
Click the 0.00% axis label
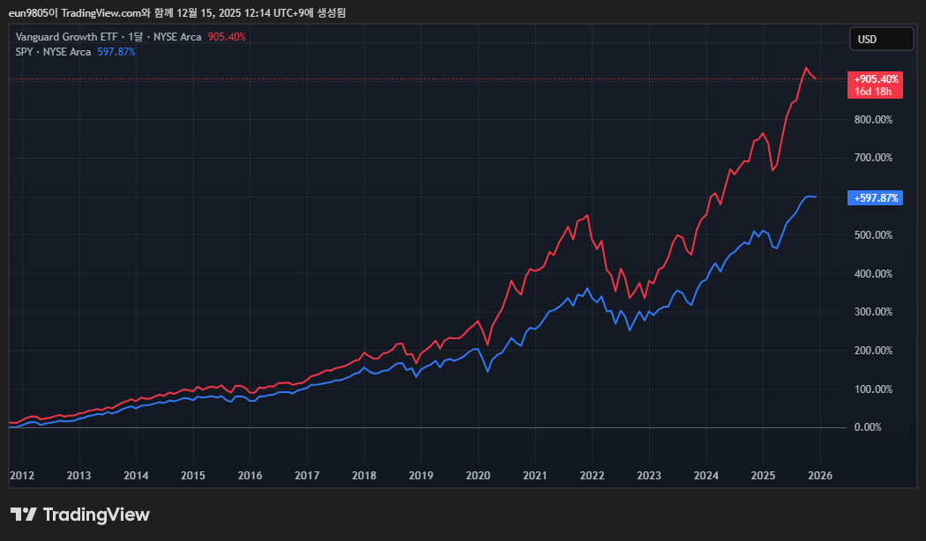(x=868, y=427)
